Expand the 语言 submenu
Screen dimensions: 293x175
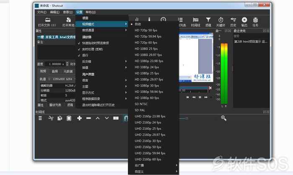102,80
